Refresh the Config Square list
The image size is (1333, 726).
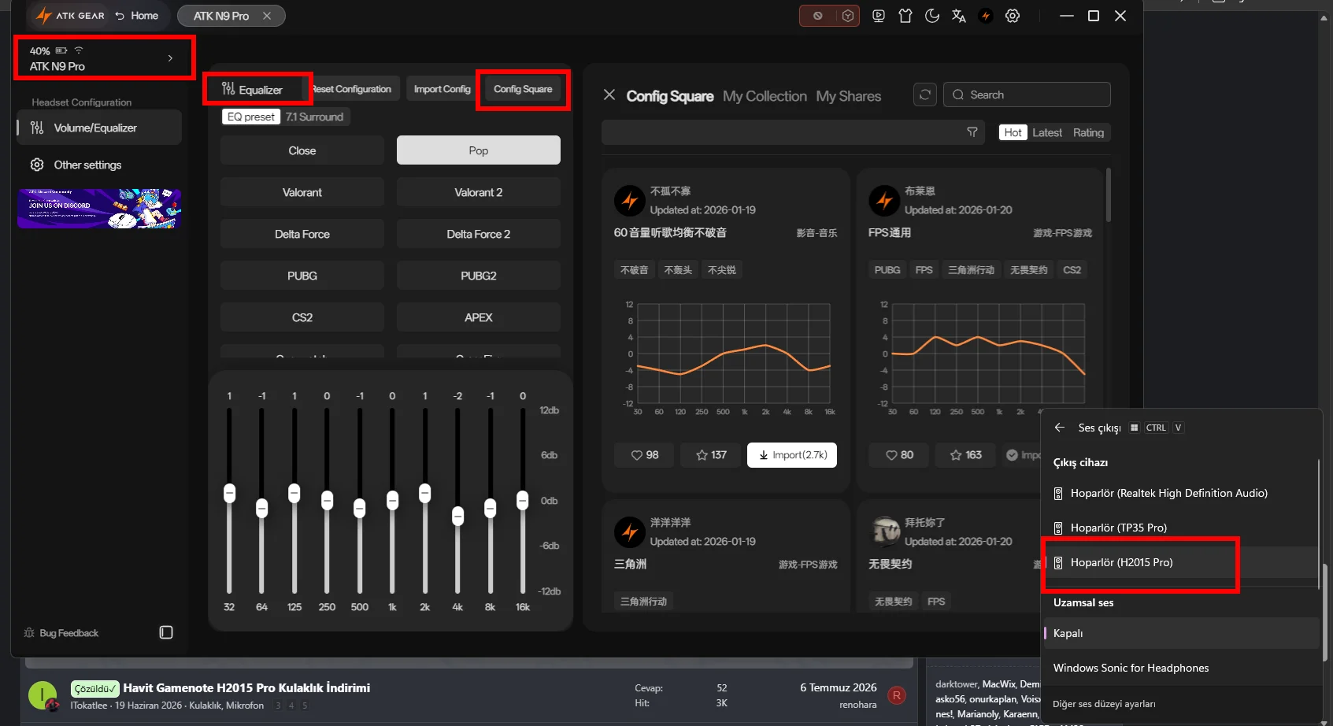click(925, 94)
